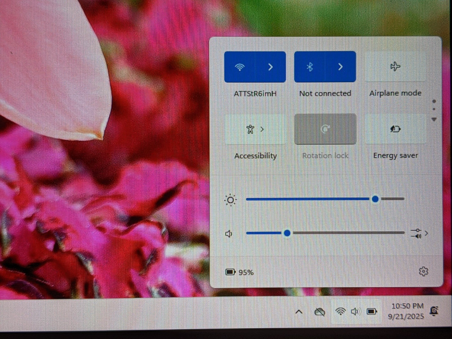Adjust the brightness slider handle

point(375,199)
